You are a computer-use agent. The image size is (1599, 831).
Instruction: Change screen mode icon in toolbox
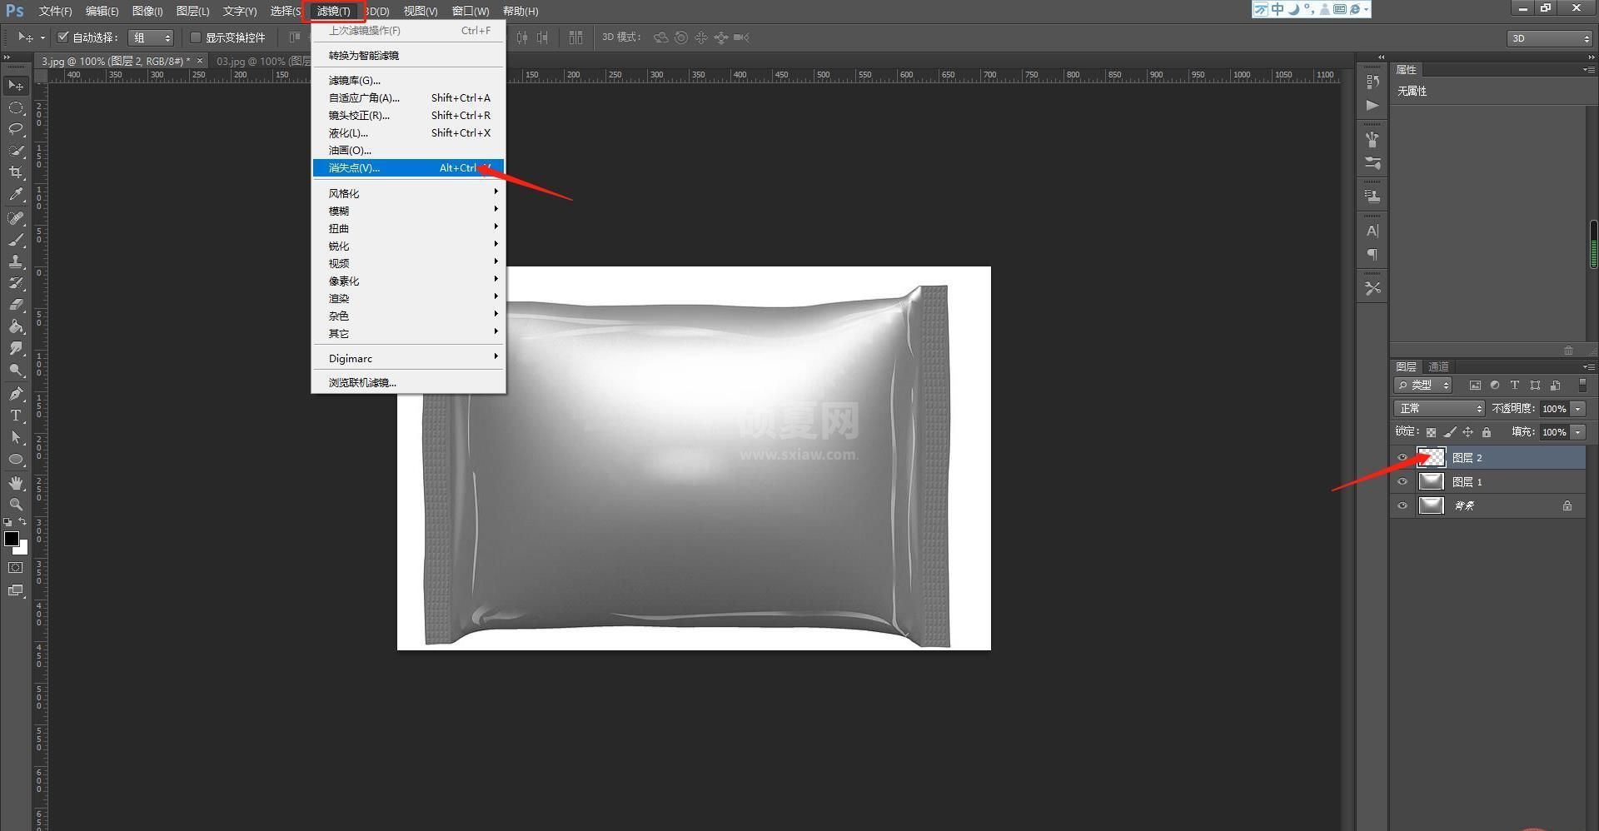tap(16, 590)
